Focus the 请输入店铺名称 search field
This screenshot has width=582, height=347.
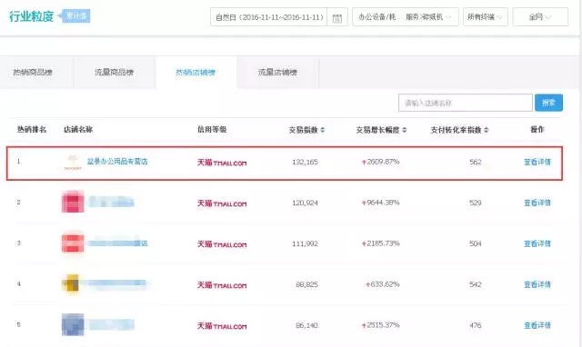(x=466, y=103)
